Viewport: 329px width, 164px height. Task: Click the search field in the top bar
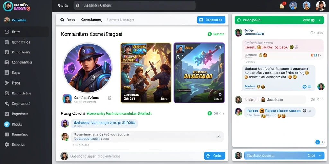(135, 5)
